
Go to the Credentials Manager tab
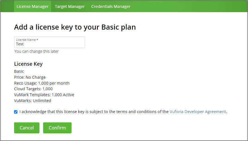coord(111,6)
